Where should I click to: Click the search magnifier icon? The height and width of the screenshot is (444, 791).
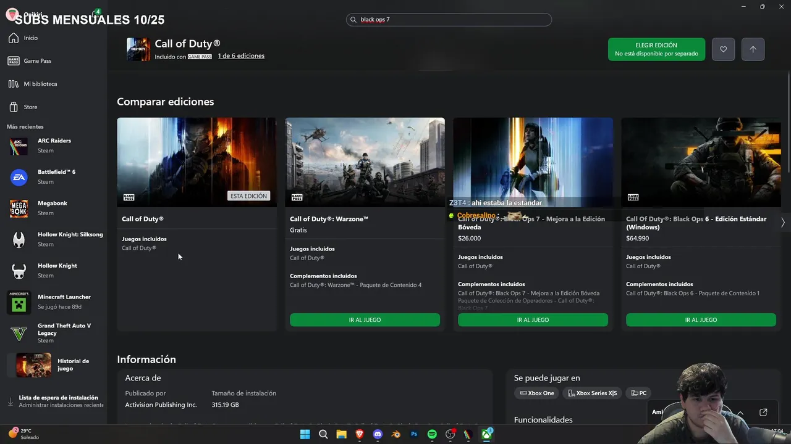point(354,20)
